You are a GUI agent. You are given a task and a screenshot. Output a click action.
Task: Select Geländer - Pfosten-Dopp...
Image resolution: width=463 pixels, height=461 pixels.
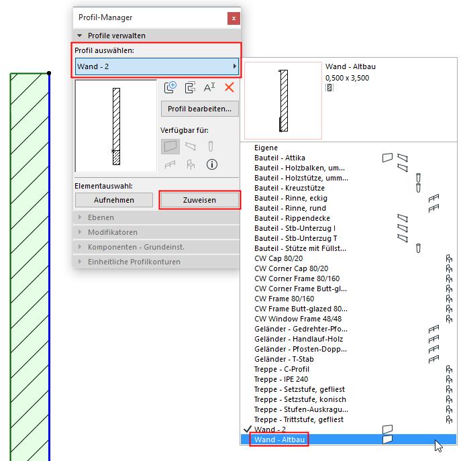[348, 349]
